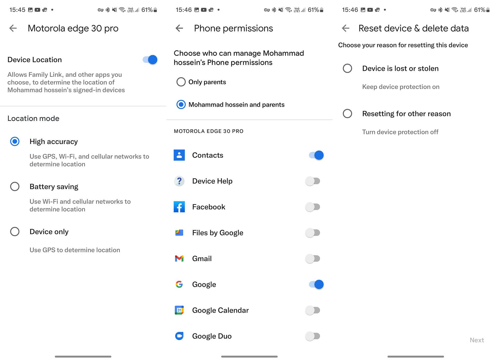Choose Device is lost or stolen
This screenshot has height=360, width=499.
347,69
